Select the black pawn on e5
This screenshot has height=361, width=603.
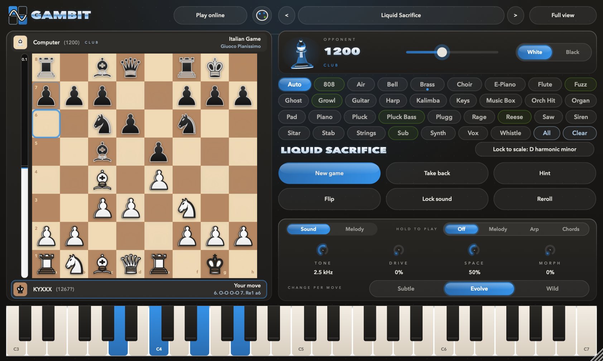tap(159, 152)
